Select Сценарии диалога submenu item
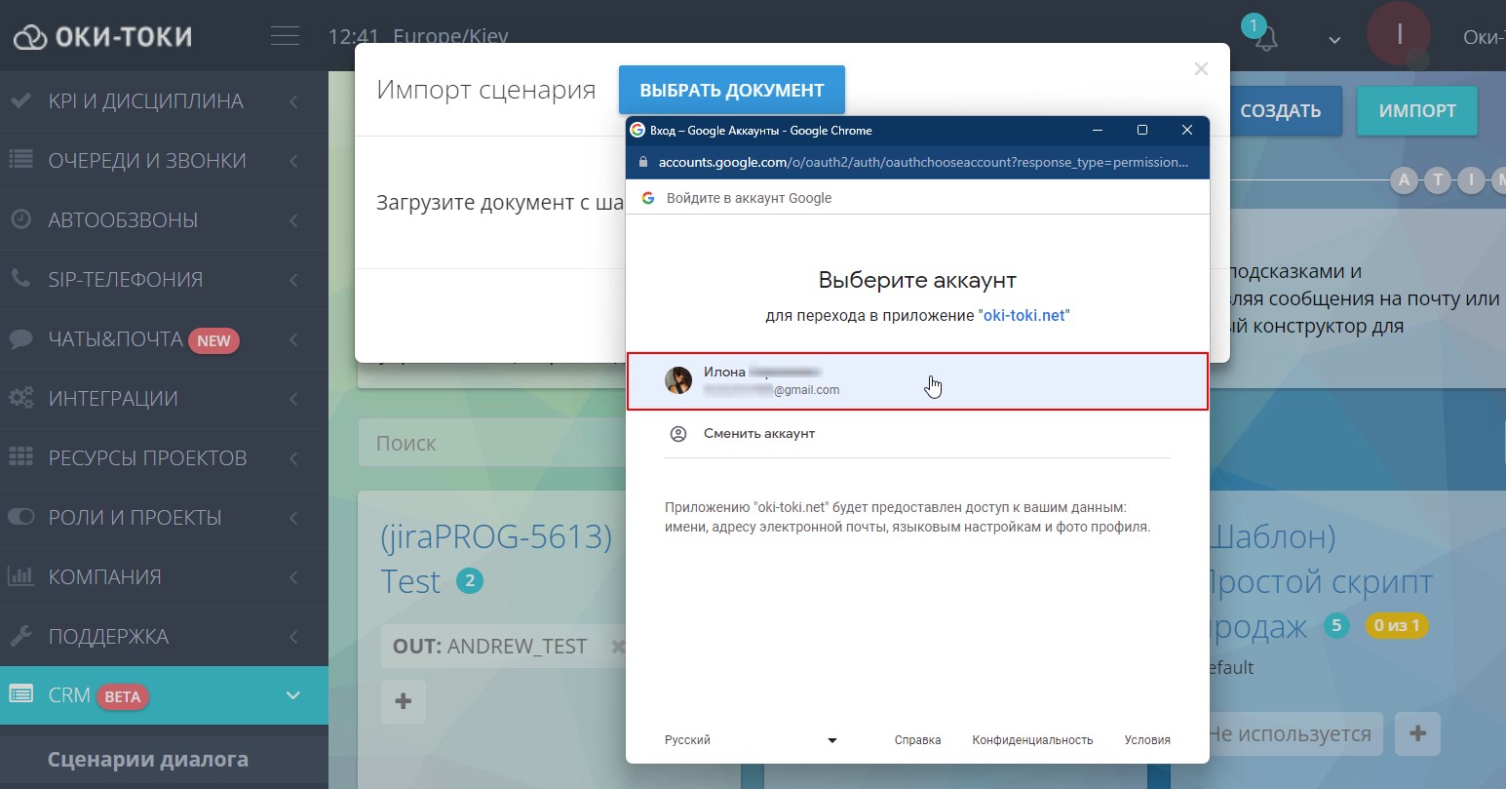This screenshot has width=1506, height=789. click(x=148, y=759)
